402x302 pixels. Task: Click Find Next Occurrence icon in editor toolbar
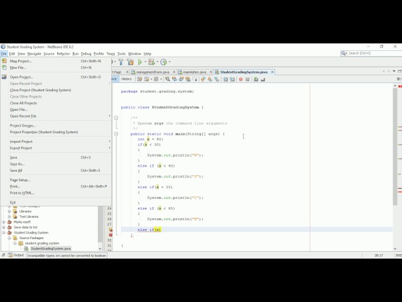point(181,79)
